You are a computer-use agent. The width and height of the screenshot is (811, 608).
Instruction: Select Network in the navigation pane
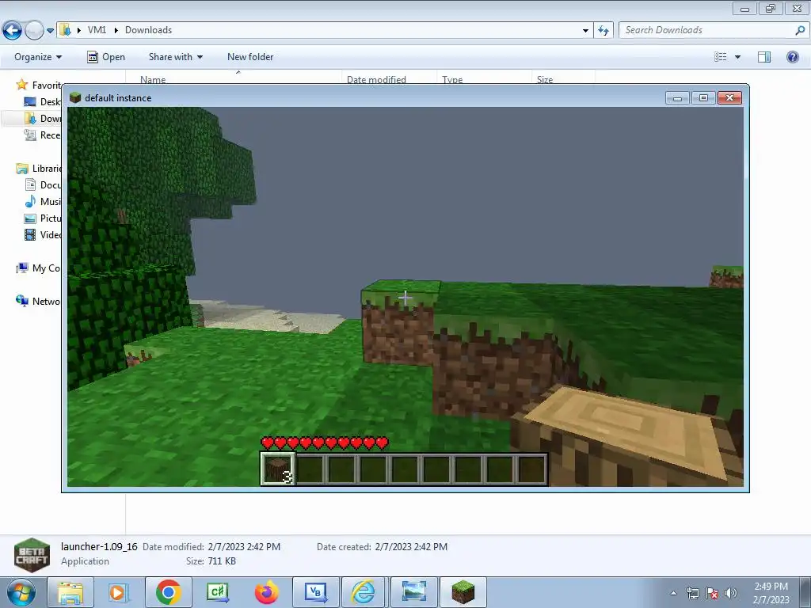click(x=39, y=301)
